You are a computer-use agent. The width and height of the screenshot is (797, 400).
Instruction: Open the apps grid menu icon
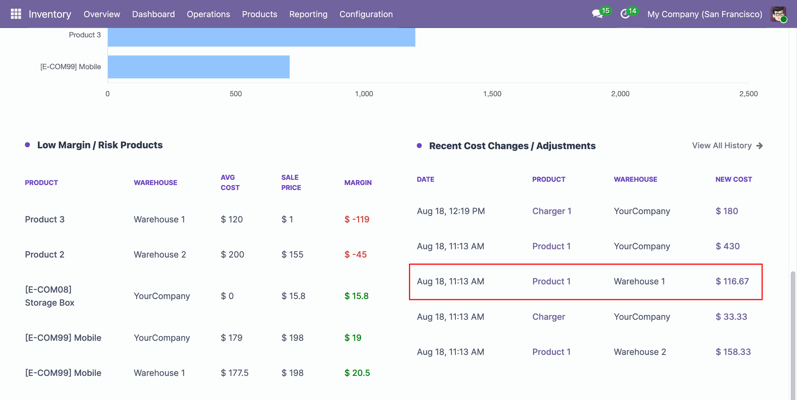16,14
